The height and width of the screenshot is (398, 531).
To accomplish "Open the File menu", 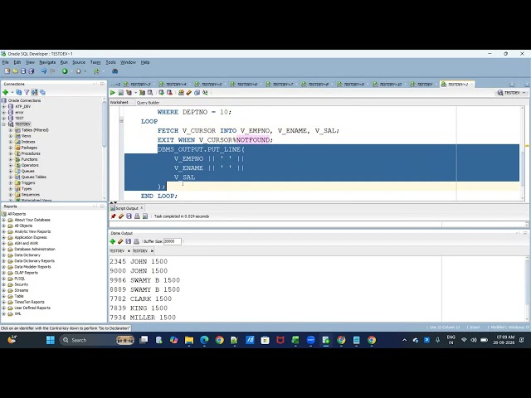I will click(6, 62).
